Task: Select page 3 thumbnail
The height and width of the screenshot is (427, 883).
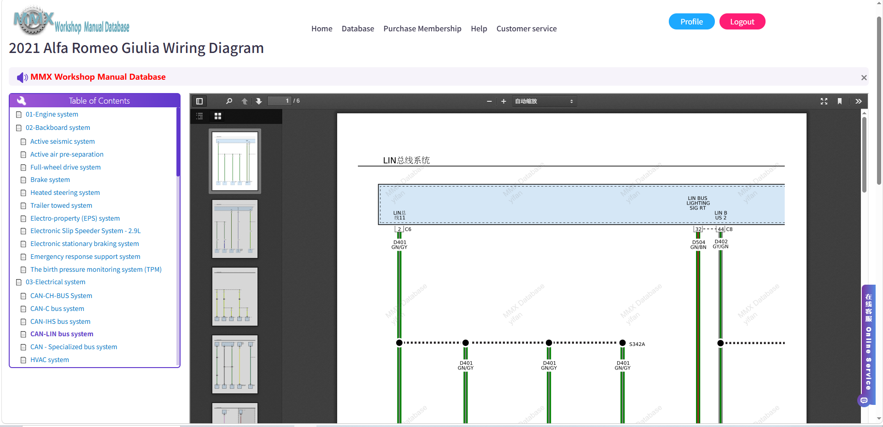Action: (x=235, y=297)
